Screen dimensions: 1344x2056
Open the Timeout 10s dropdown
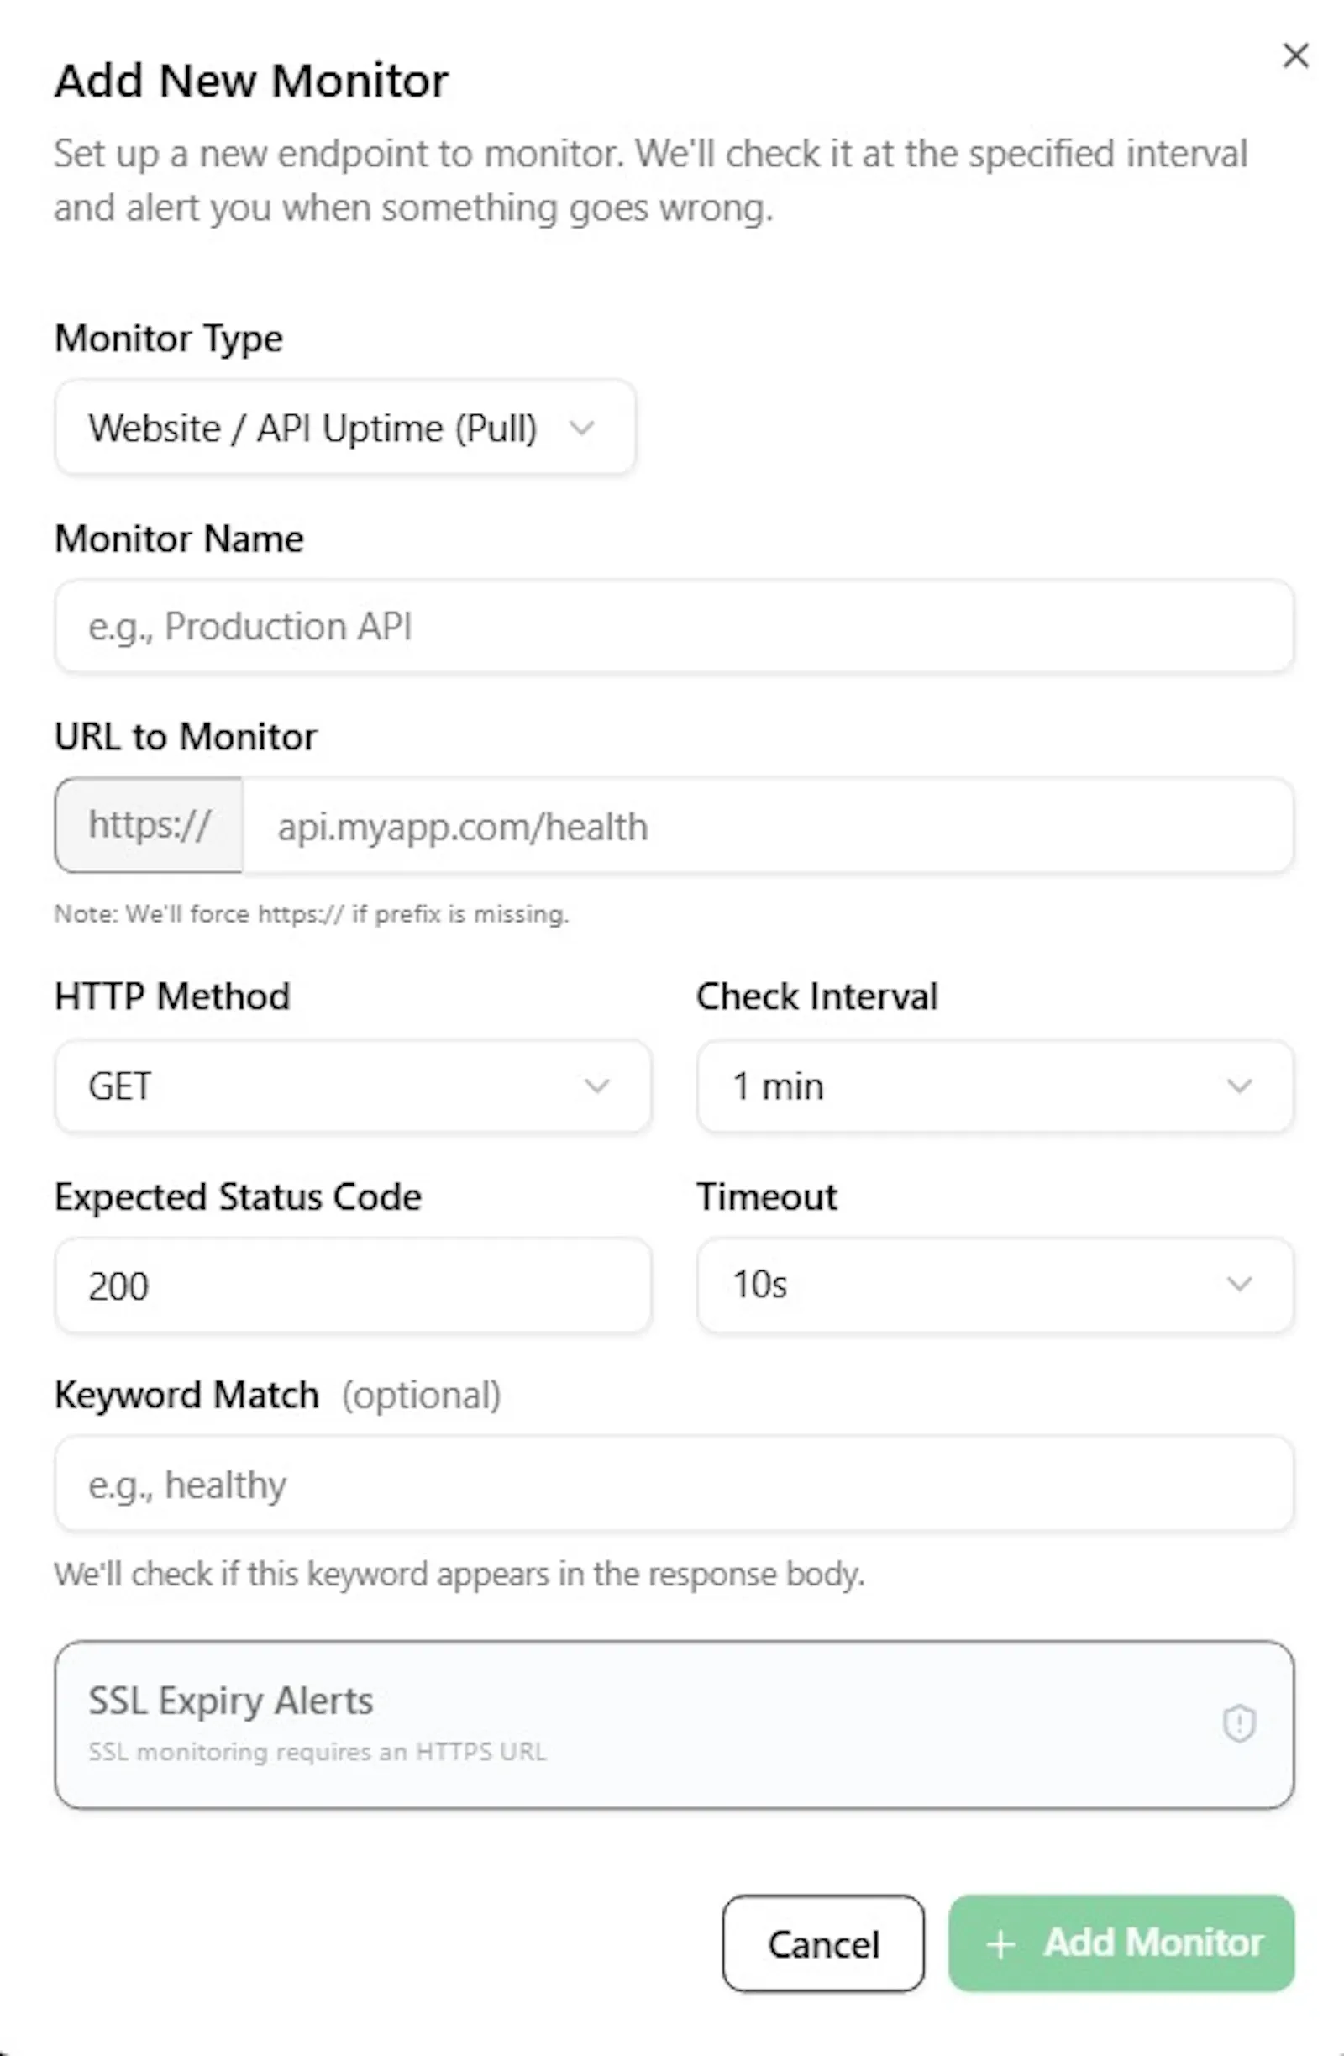coord(995,1285)
